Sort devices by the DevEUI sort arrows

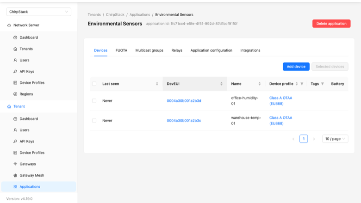222,84
